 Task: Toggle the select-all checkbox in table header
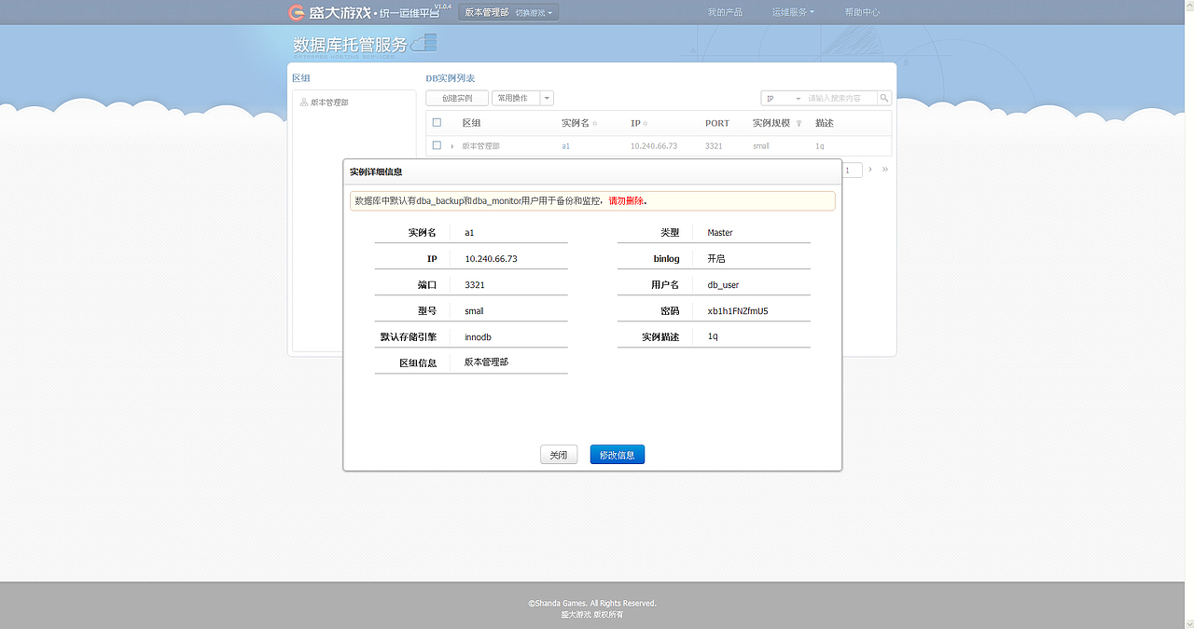coord(436,122)
